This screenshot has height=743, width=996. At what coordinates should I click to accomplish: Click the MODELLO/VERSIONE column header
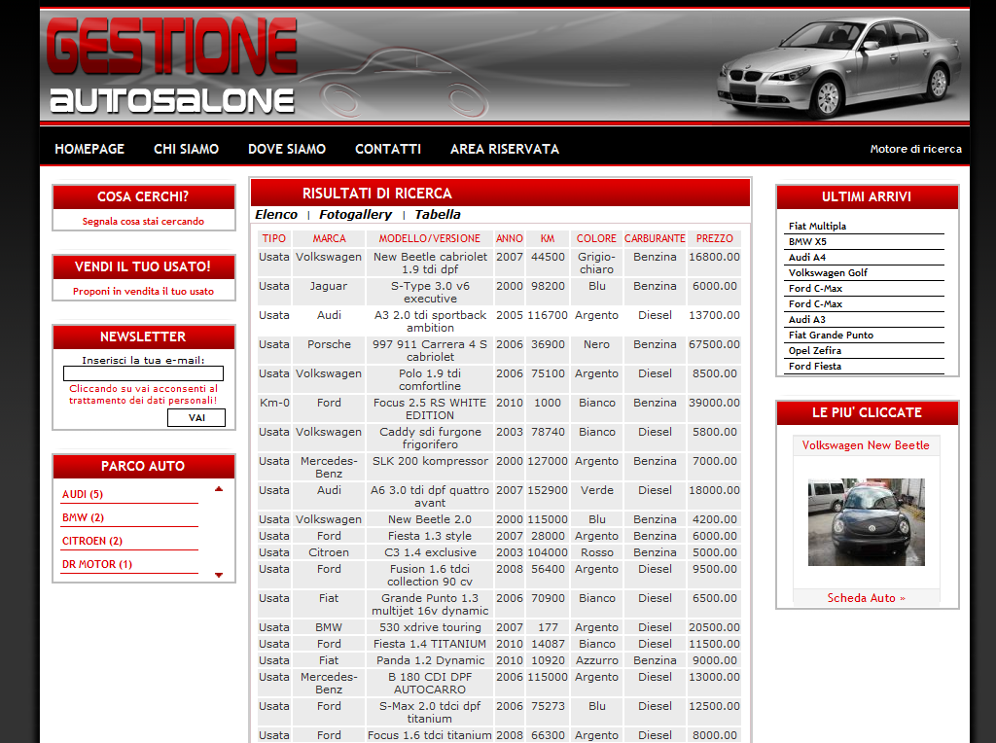(430, 239)
